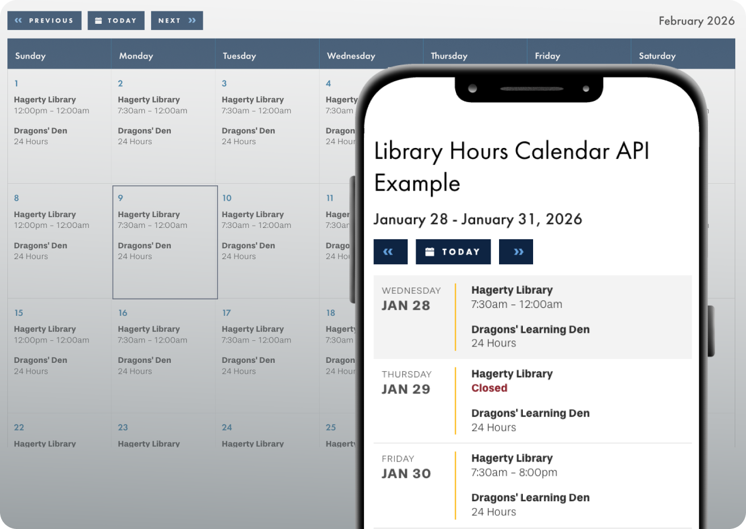The width and height of the screenshot is (746, 529).
Task: Open date 8 in the calendar
Action: [x=16, y=198]
